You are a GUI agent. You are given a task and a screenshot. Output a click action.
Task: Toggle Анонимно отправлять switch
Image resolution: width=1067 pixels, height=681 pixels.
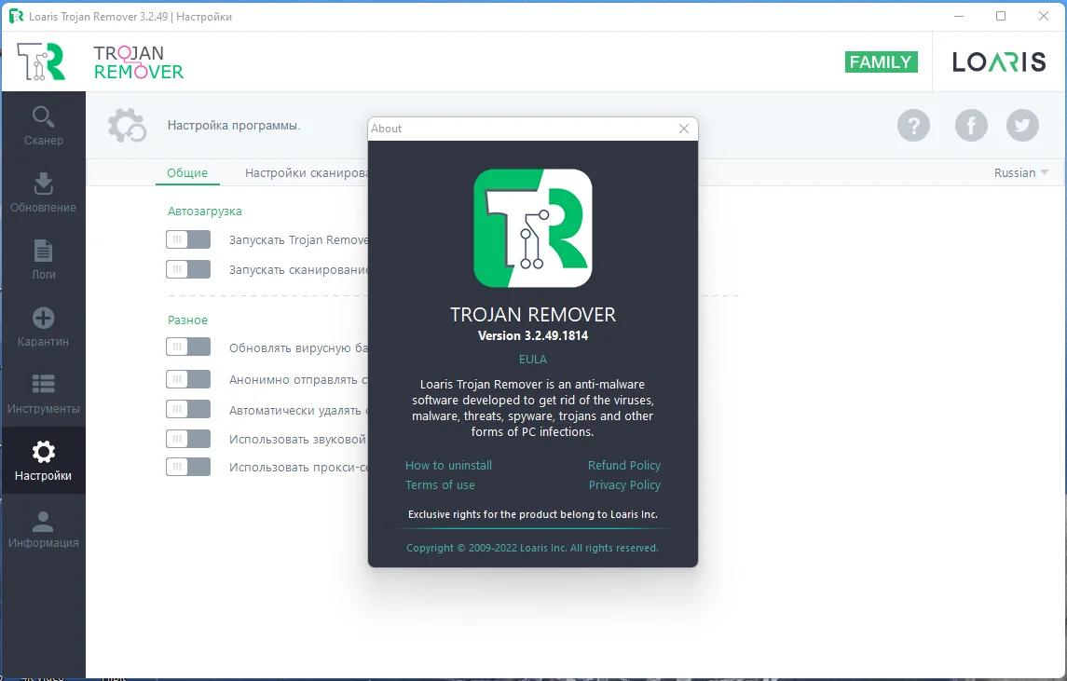[188, 379]
